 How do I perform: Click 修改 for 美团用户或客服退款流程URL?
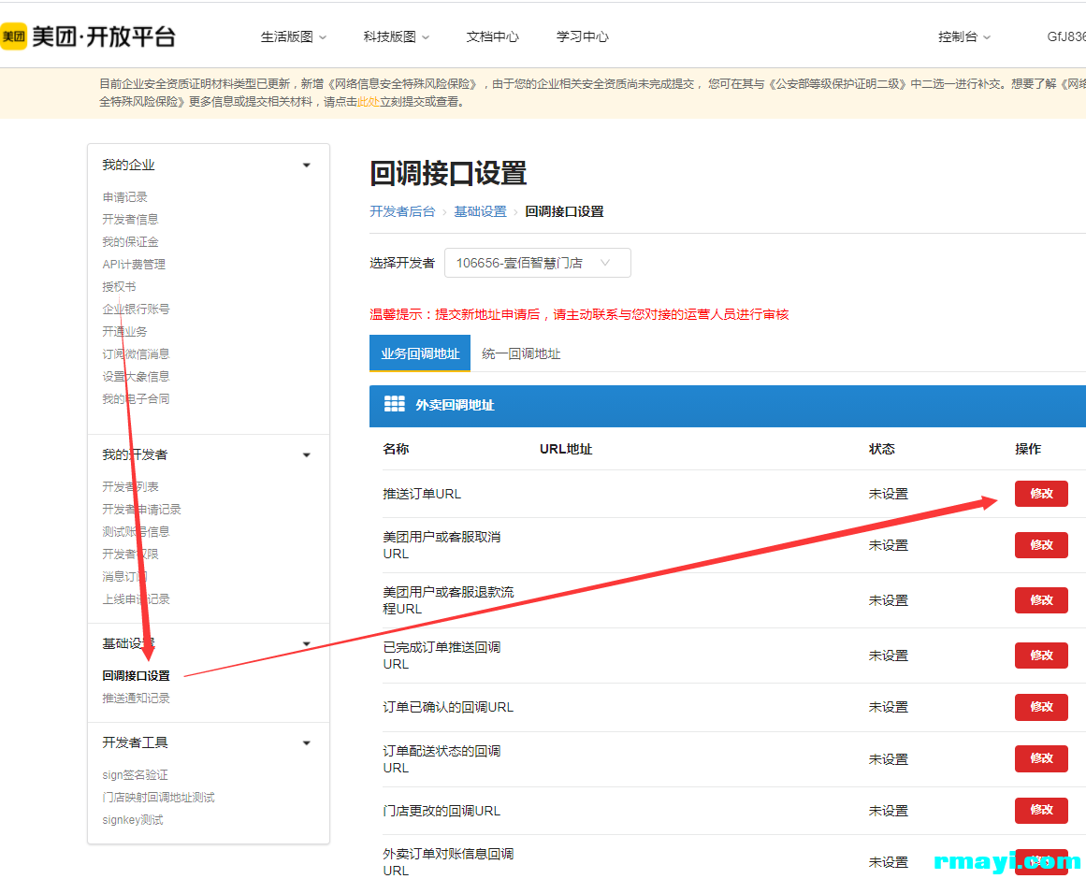point(1041,600)
